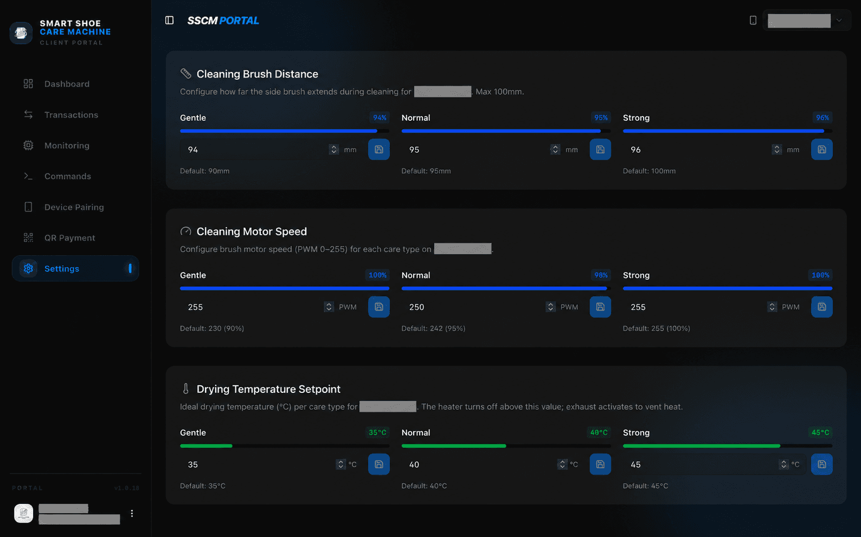Select Settings in the sidebar
The image size is (861, 537).
[x=75, y=268]
